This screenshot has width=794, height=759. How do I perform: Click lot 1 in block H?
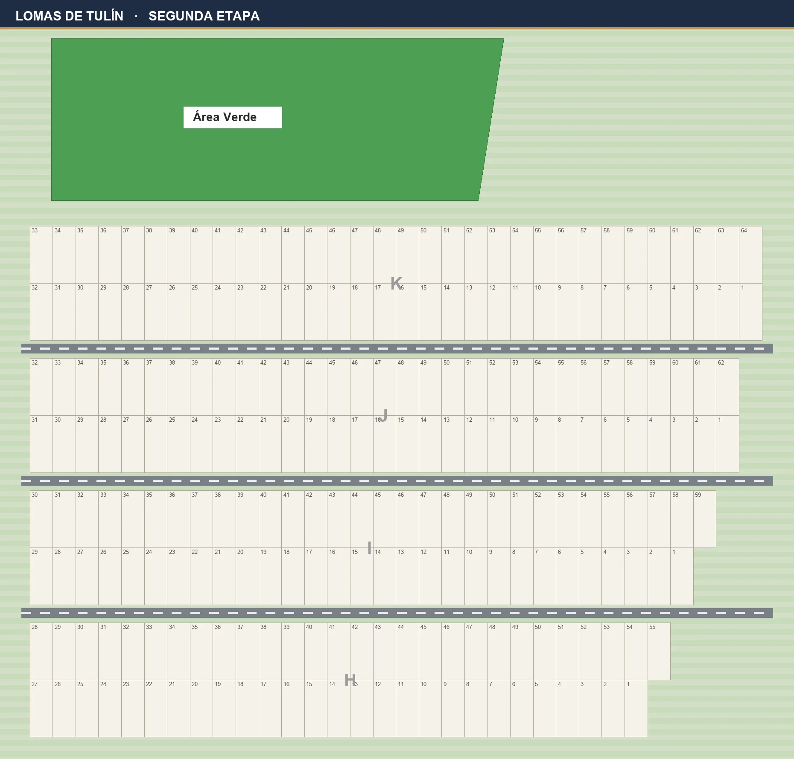(636, 708)
